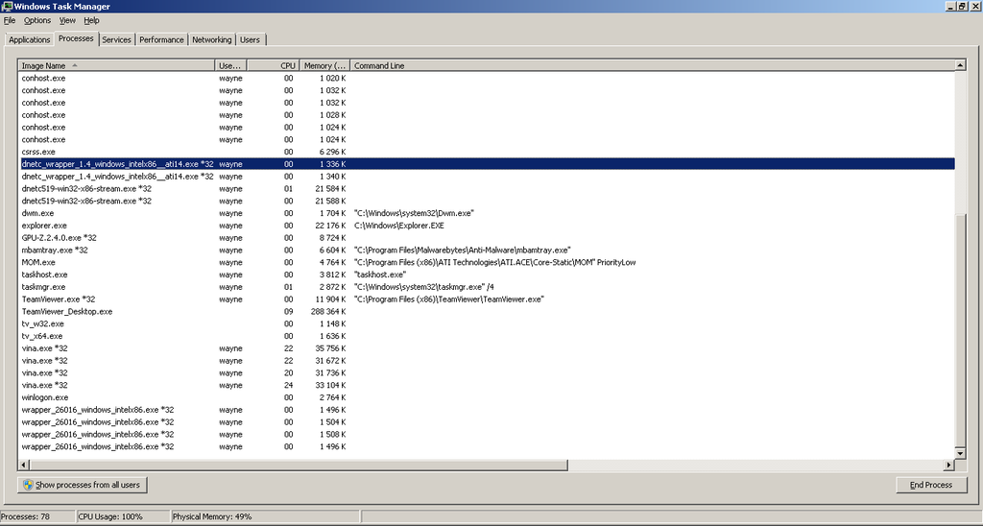Click Processes: 78 status bar entry
Image resolution: width=983 pixels, height=526 pixels.
click(x=36, y=516)
